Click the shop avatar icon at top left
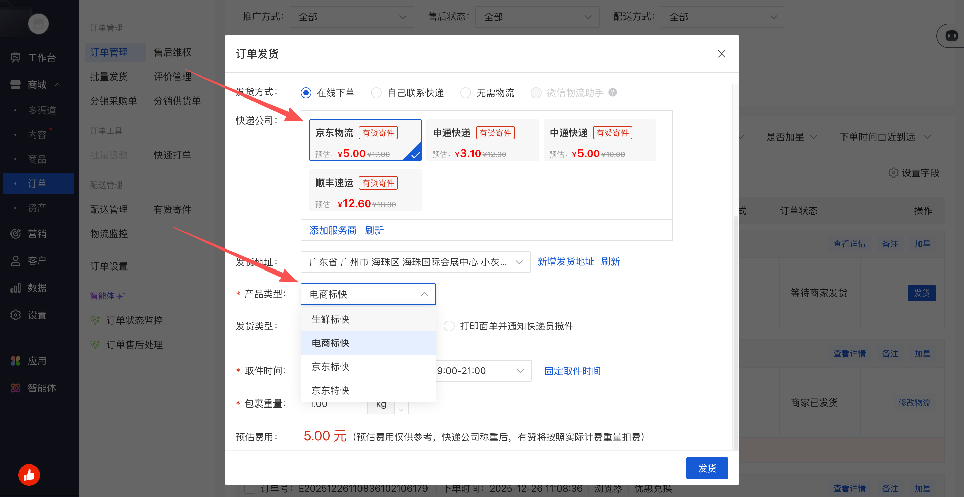Screen dimensions: 964x497 pos(39,24)
